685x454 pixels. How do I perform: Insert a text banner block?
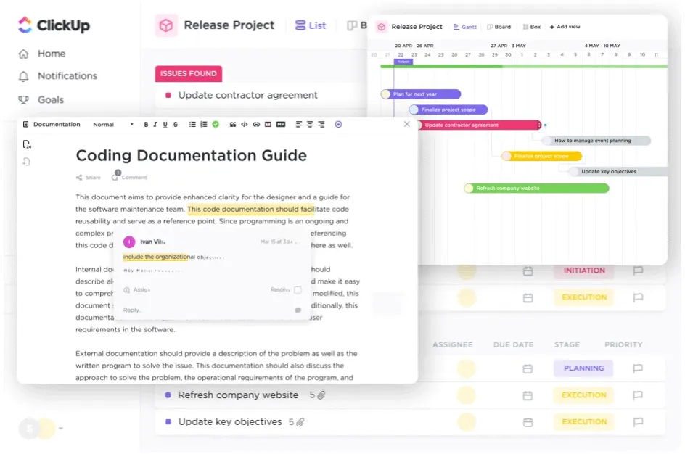[268, 125]
